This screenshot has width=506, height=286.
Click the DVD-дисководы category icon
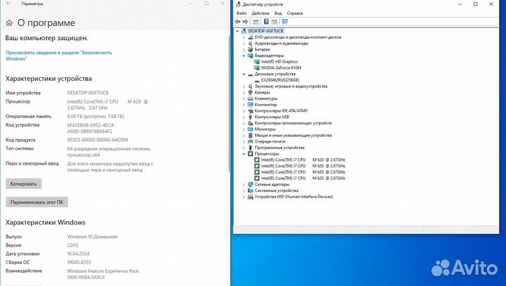(x=250, y=37)
